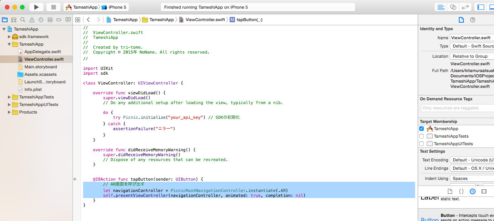Click the presentViewController code line

(204, 195)
